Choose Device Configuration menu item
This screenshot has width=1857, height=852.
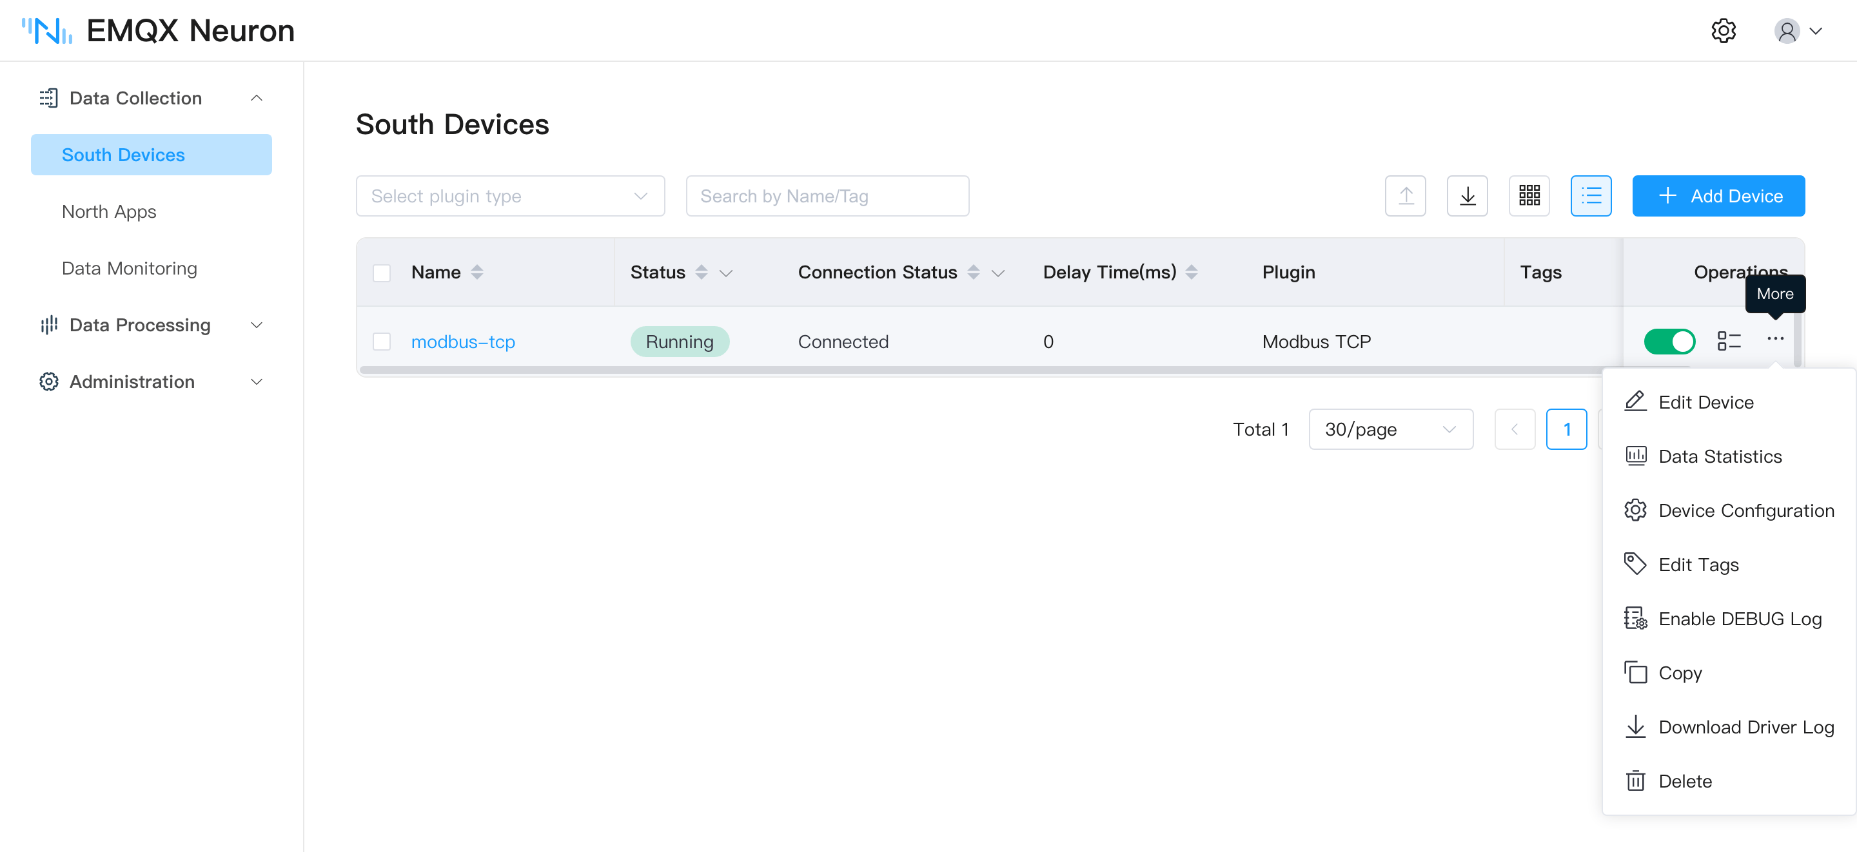(x=1729, y=510)
